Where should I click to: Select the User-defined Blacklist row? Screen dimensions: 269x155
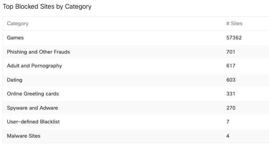coord(136,122)
